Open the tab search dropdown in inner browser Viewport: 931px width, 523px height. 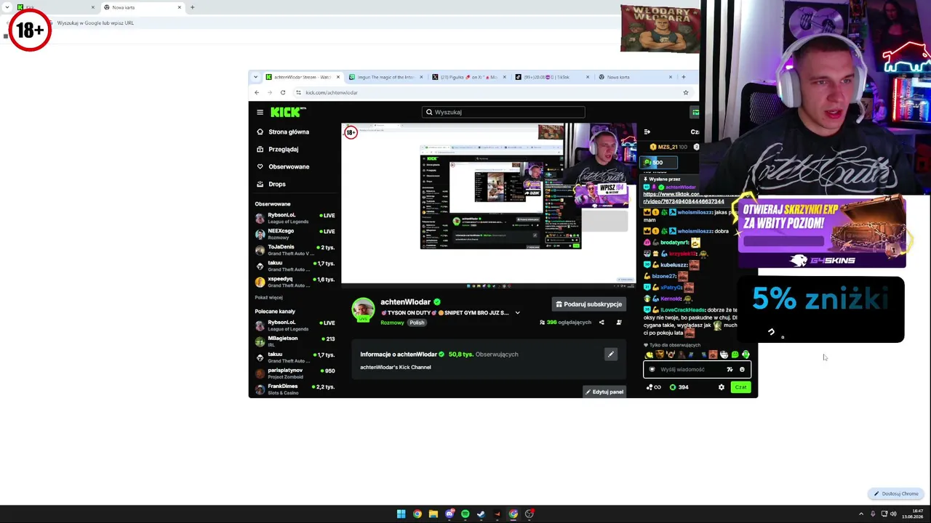point(255,77)
